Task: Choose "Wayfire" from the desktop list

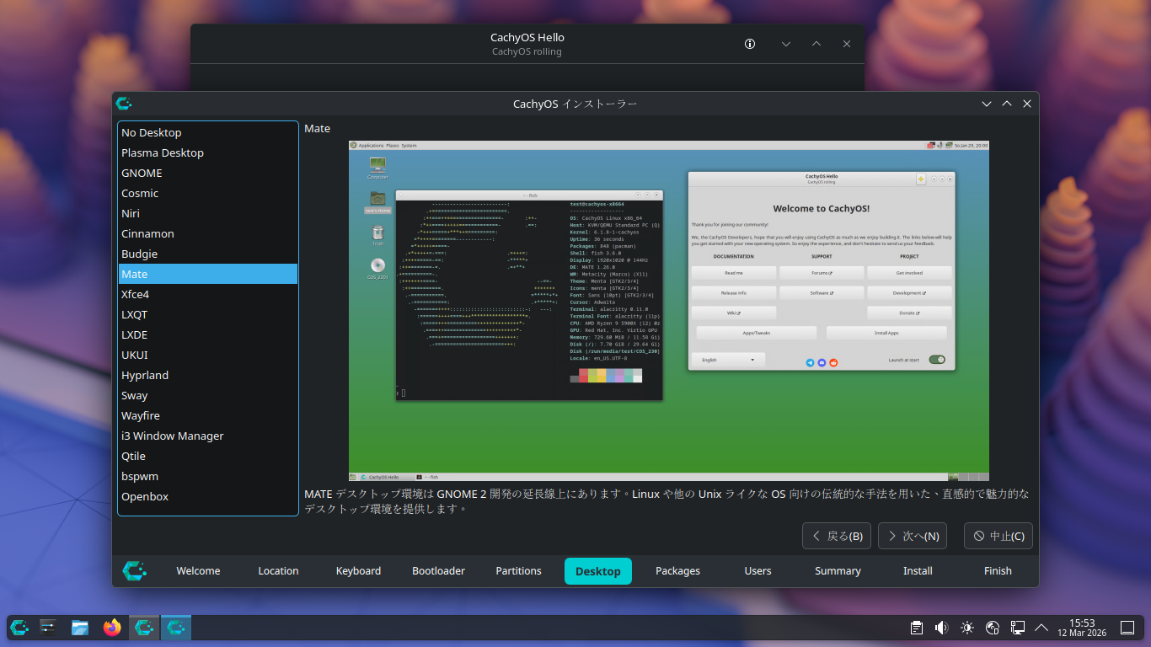Action: [x=208, y=415]
